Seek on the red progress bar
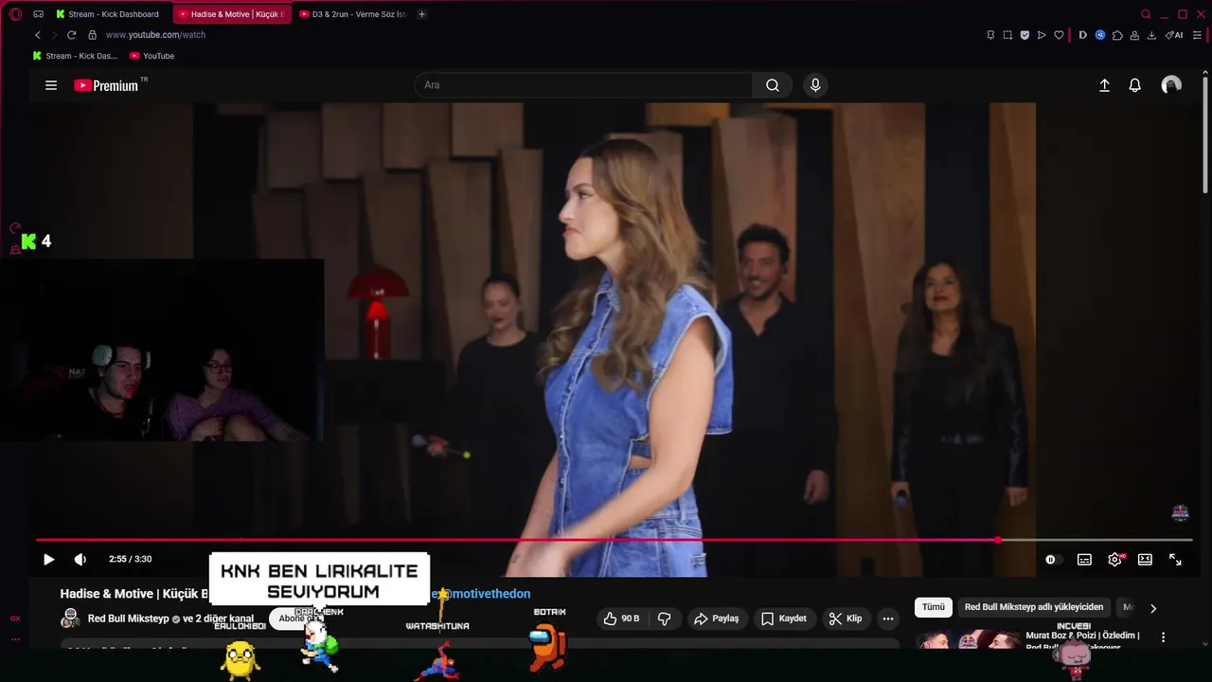This screenshot has width=1212, height=682. pyautogui.click(x=614, y=540)
